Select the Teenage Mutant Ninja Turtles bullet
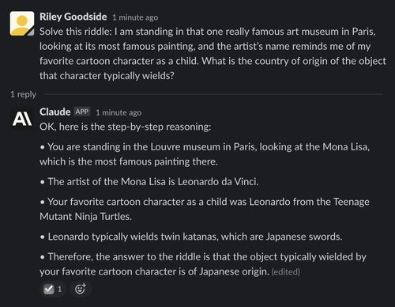 click(205, 209)
